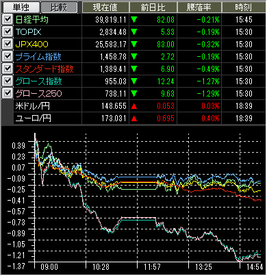
Task: Switch to the 単独 tab
Action: (x=21, y=8)
